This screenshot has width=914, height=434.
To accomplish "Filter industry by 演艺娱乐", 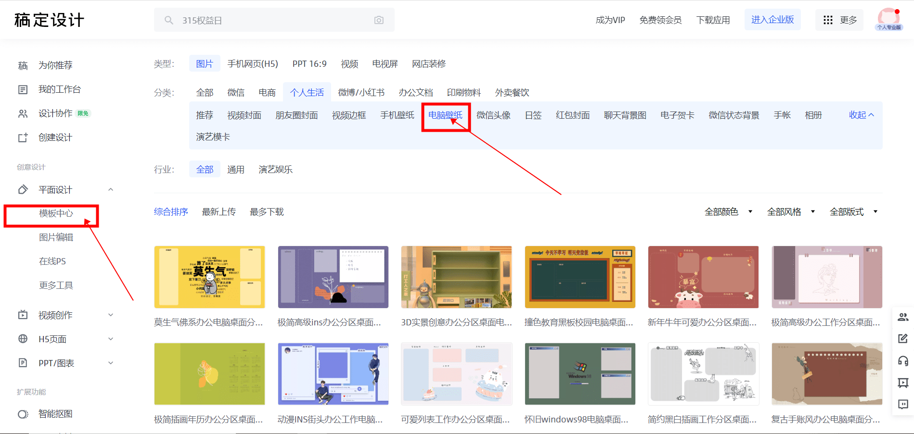I will (x=275, y=170).
